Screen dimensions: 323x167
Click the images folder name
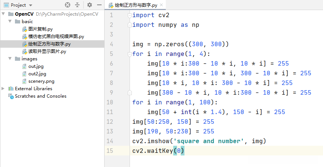pyautogui.click(x=29, y=59)
